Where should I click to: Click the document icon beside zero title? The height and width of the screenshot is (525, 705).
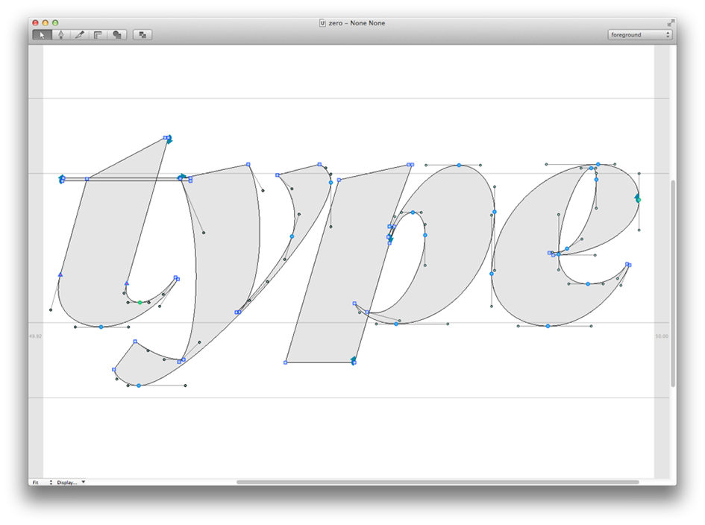(322, 23)
